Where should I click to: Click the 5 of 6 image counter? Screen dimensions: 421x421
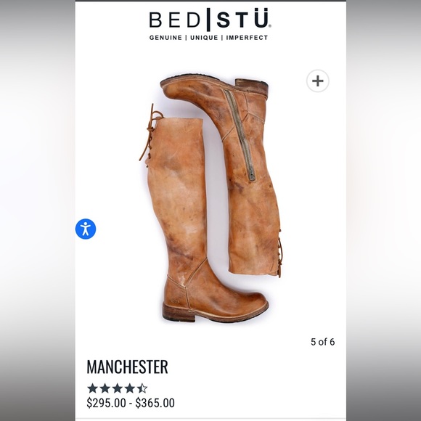pyautogui.click(x=322, y=342)
